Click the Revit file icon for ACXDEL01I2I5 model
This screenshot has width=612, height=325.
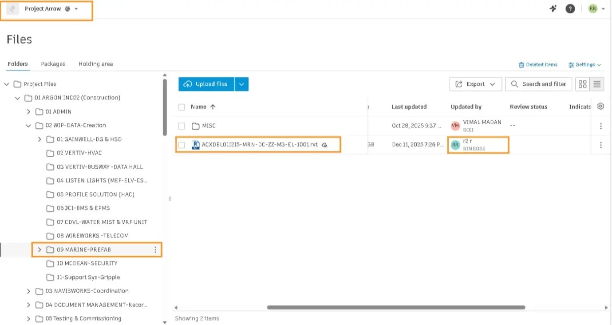(x=195, y=145)
